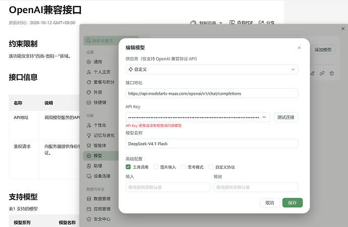
Task: Click the 快捷键 keyboard icon
Action: point(89,102)
